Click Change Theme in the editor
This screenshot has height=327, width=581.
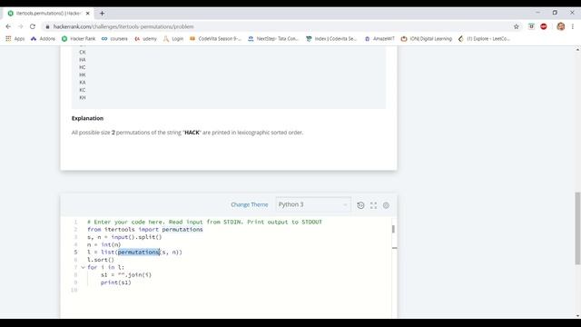click(x=250, y=204)
